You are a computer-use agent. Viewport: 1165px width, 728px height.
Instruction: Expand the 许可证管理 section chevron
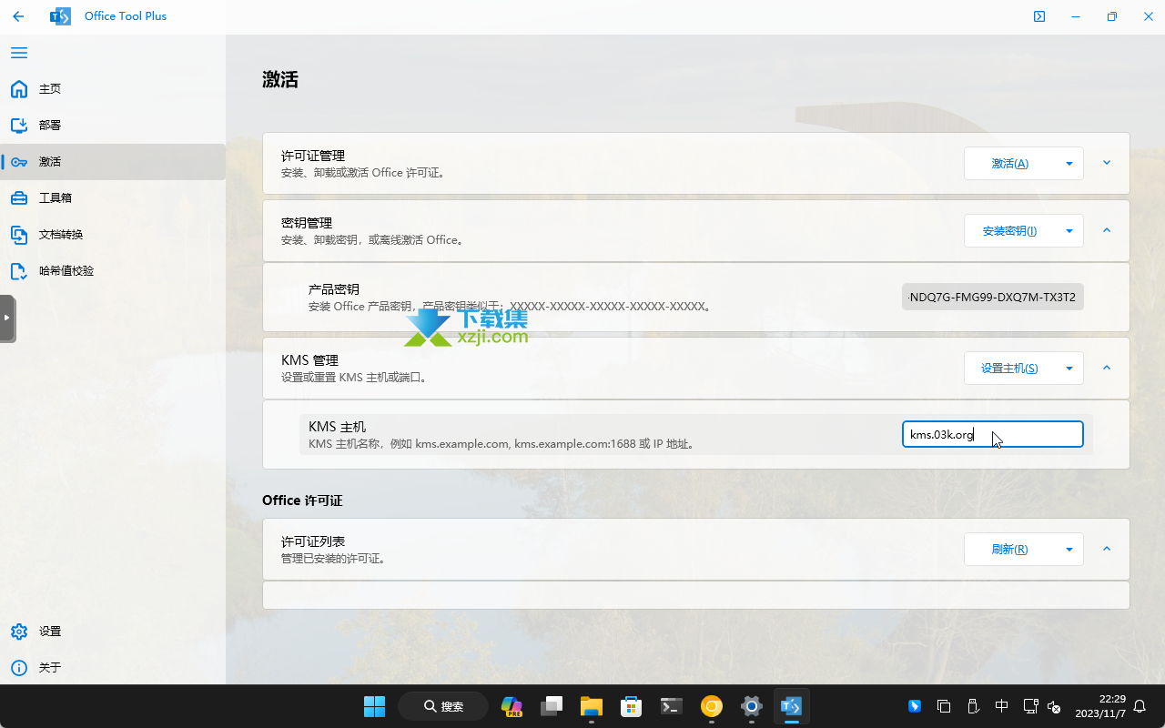click(x=1107, y=163)
